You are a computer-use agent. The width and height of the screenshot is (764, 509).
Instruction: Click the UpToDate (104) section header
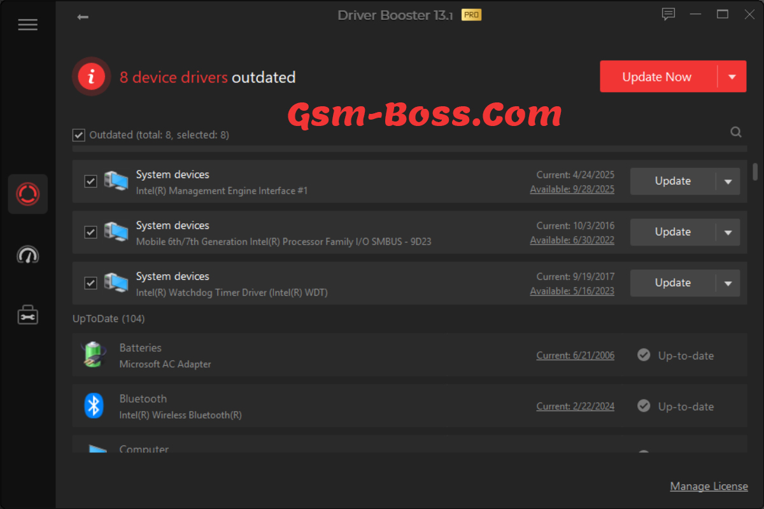[x=109, y=319]
